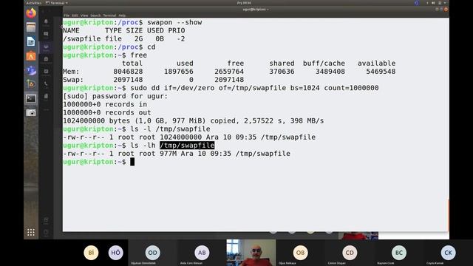This screenshot has width=473, height=266.
Task: Select participant BI avatar
Action: (91, 253)
